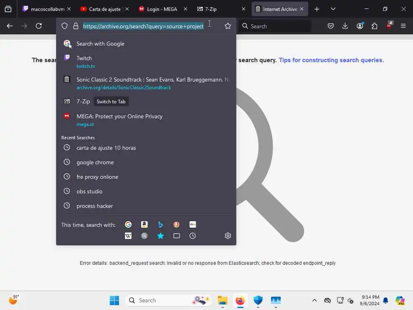The image size is (413, 310).
Task: Choose the gray magnifier search engine icon
Action: [144, 236]
